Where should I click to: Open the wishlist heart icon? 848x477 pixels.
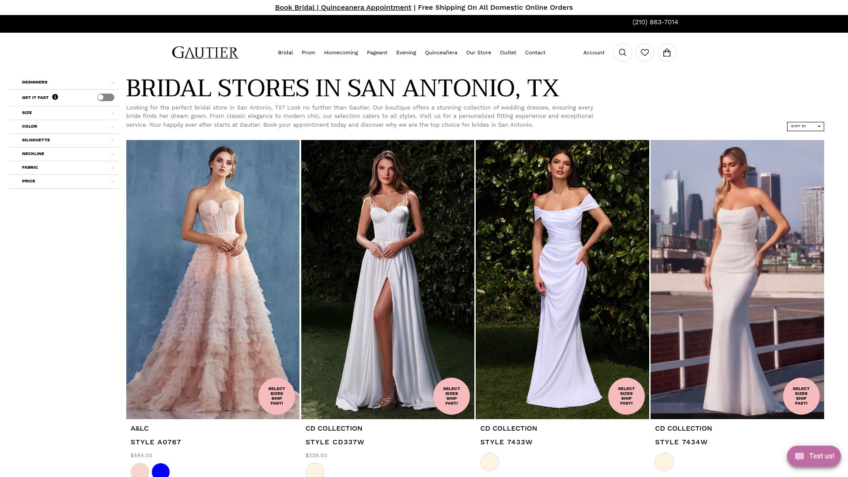644,52
